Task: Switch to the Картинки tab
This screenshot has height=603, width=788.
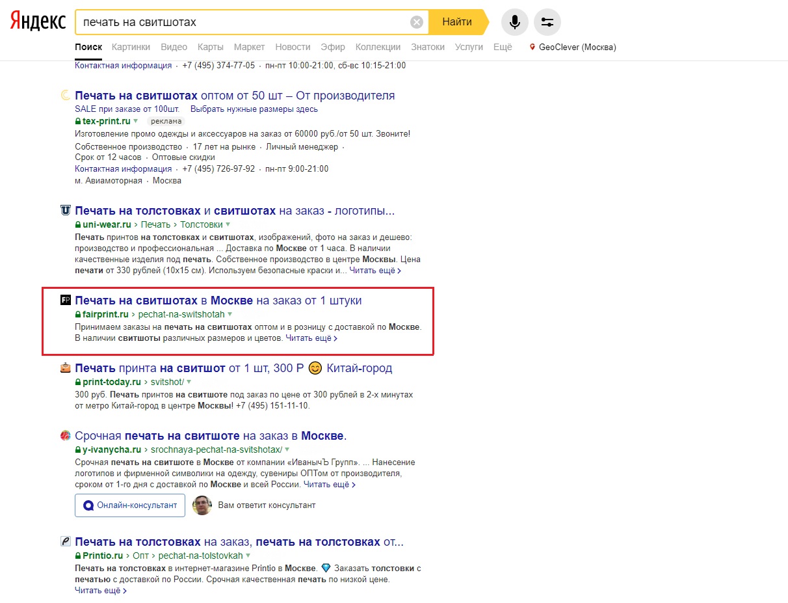Action: pyautogui.click(x=131, y=47)
